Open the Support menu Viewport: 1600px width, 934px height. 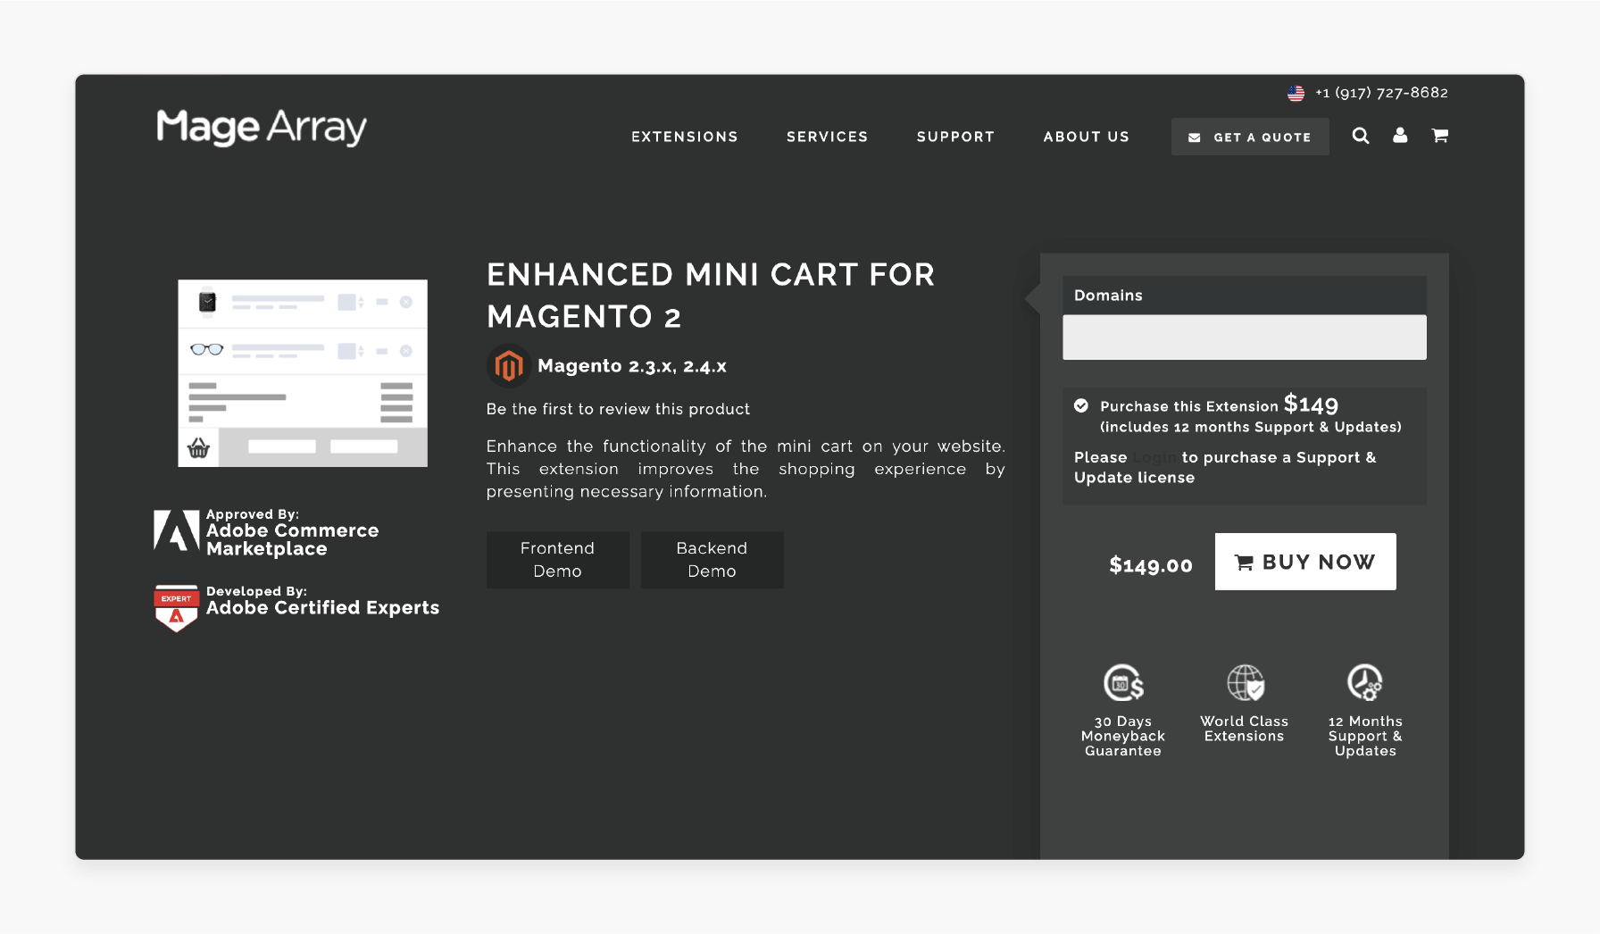coord(955,137)
